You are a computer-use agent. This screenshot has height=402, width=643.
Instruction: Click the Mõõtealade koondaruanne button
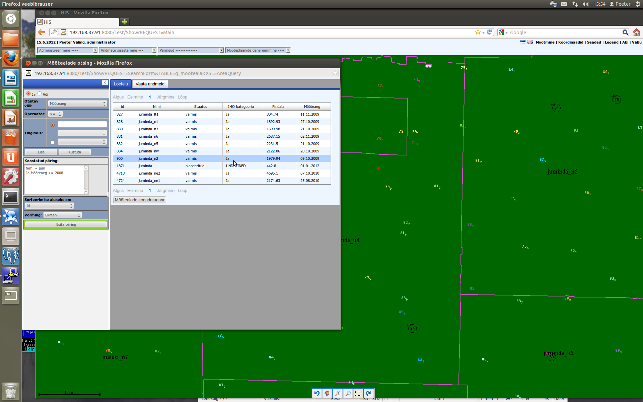[x=140, y=200]
